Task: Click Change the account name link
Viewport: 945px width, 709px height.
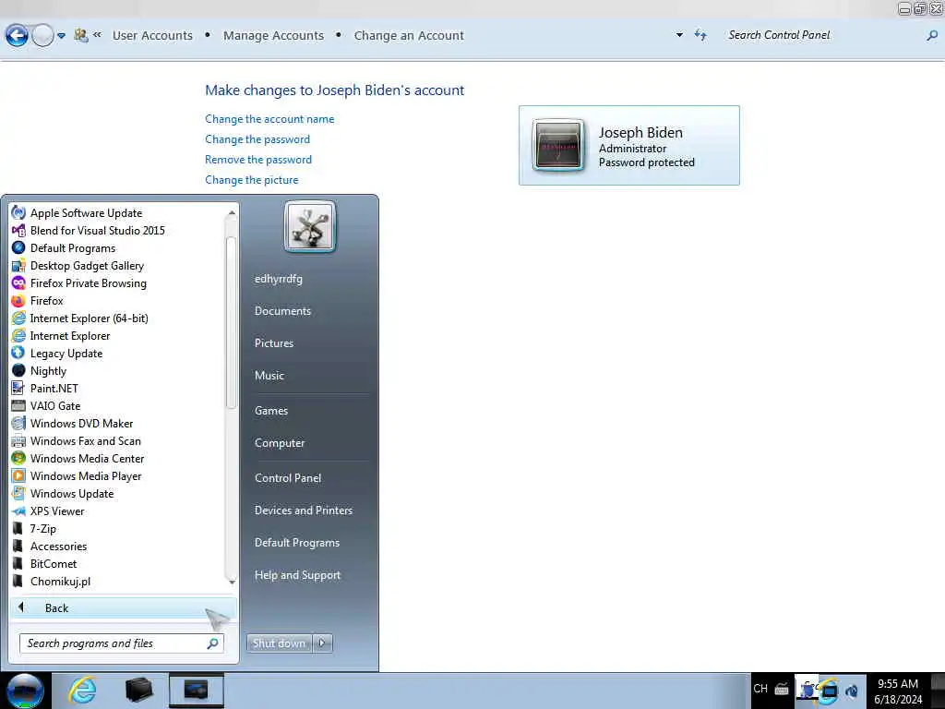Action: [269, 119]
